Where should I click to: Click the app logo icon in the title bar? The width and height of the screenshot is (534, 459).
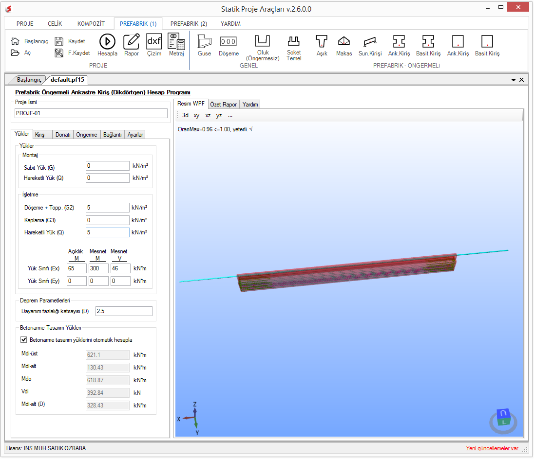[9, 9]
